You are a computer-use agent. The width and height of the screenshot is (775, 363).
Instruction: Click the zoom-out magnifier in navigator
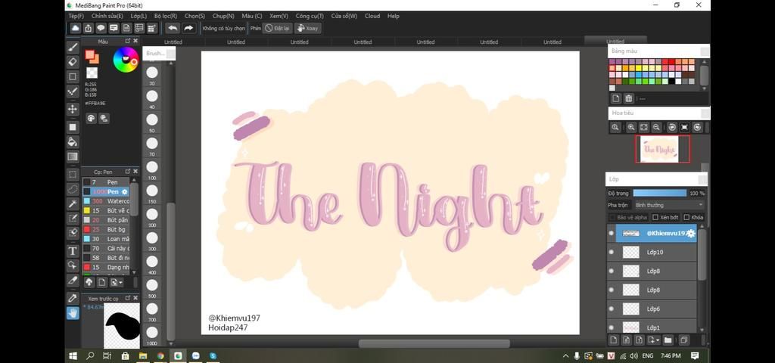656,127
